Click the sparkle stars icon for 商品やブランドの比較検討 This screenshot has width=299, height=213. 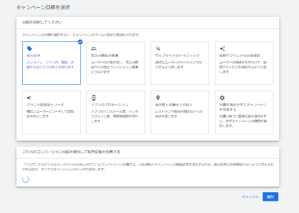222,49
